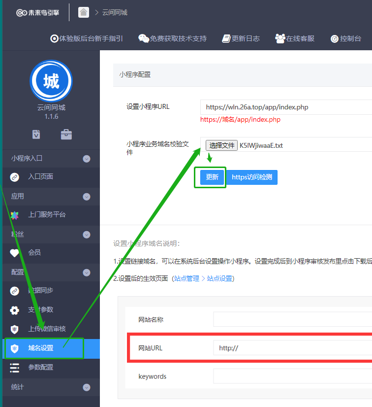Screen dimensions: 372x407
Task: Open 入口页面 in the sidebar
Action: [40, 176]
